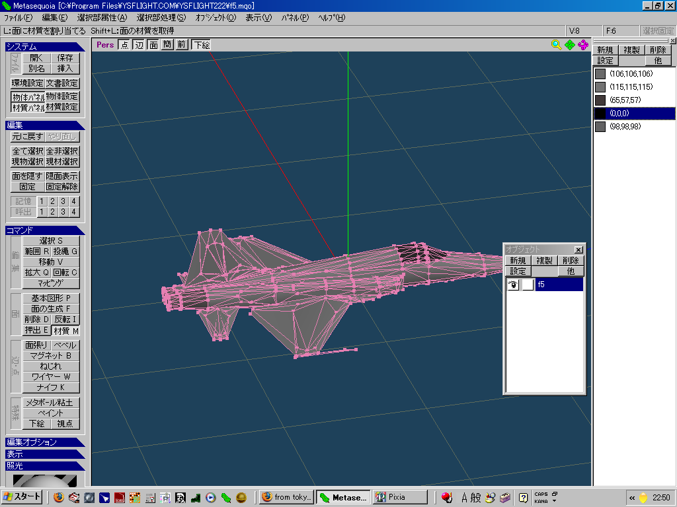Open the オブジェクト(O) menu
The width and height of the screenshot is (677, 507).
(x=216, y=18)
